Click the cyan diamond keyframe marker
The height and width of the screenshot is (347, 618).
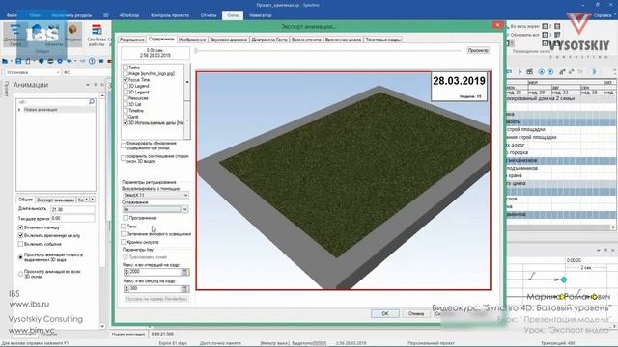(564, 280)
